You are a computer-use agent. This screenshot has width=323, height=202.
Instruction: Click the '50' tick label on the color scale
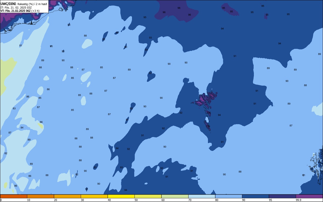136,200
